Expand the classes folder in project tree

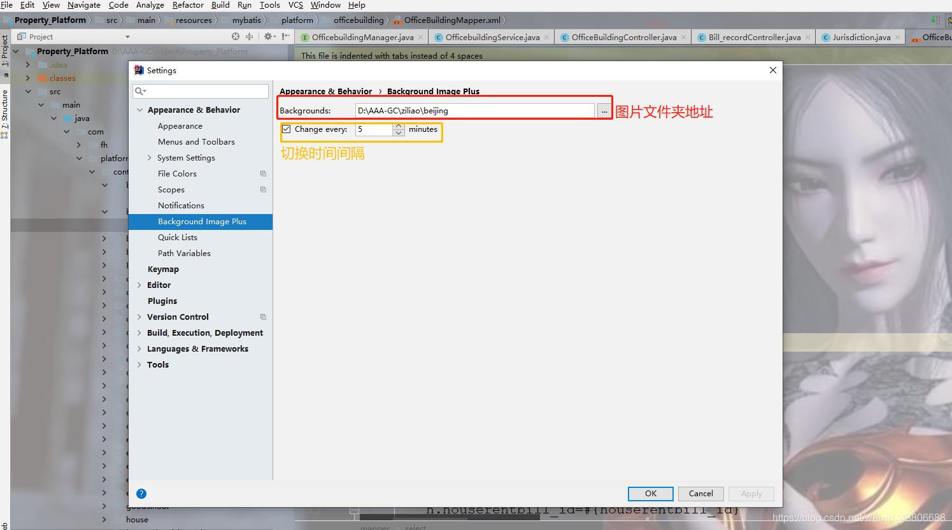click(27, 78)
